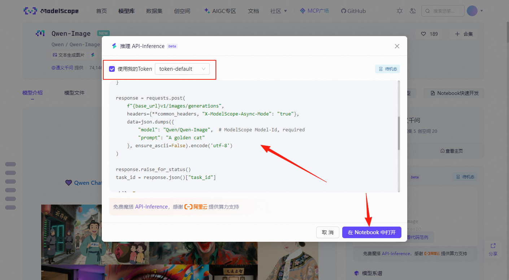Viewport: 509px width, 280px height.
Task: Click the language switch icon
Action: click(x=413, y=11)
